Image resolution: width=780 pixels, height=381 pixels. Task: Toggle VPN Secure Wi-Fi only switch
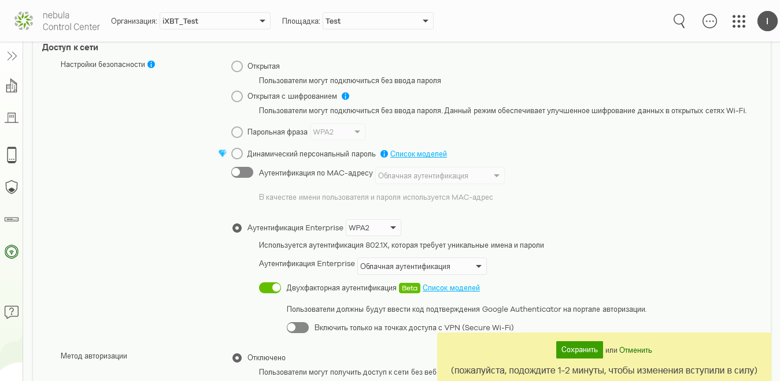coord(298,327)
